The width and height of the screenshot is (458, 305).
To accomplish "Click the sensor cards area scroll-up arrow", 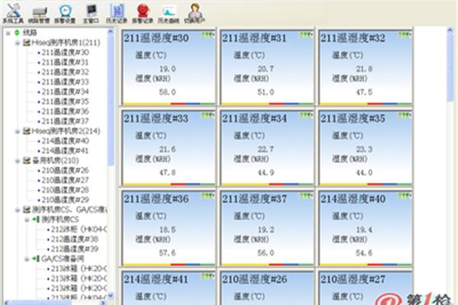I will pyautogui.click(x=450, y=31).
